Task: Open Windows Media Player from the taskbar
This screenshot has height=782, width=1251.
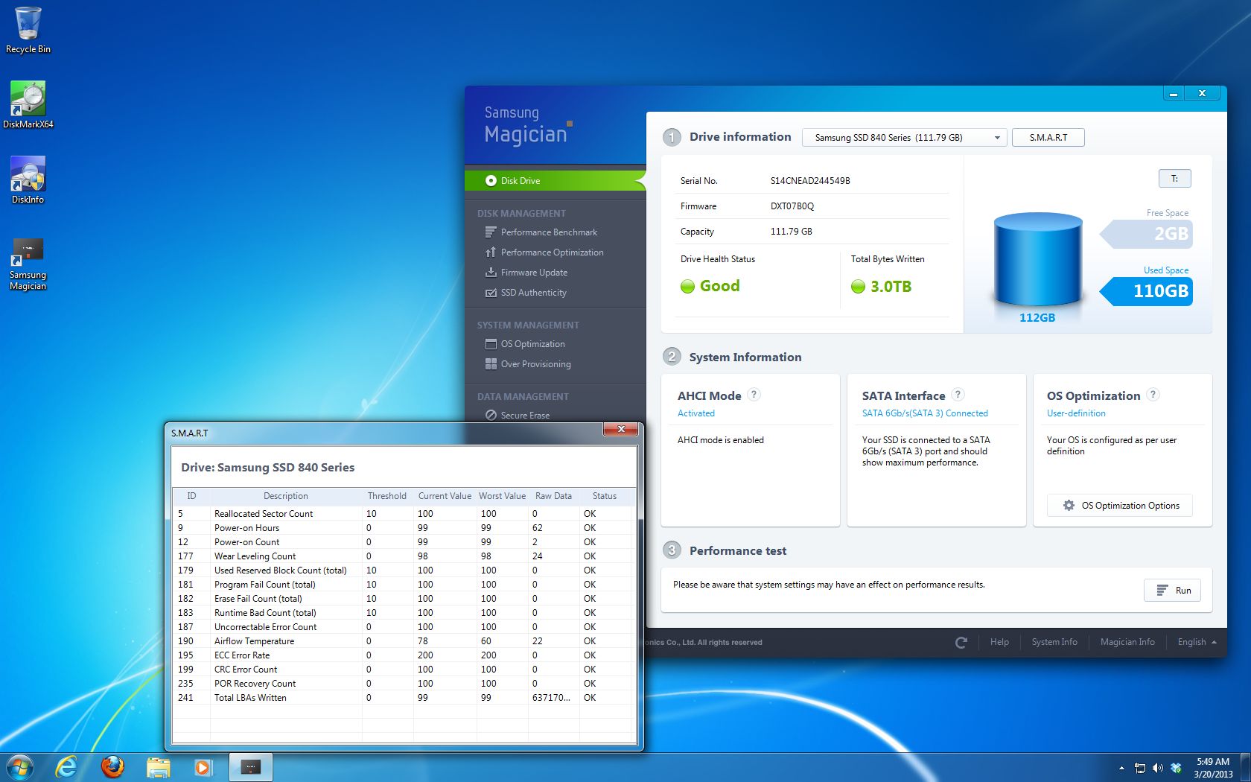Action: (203, 766)
